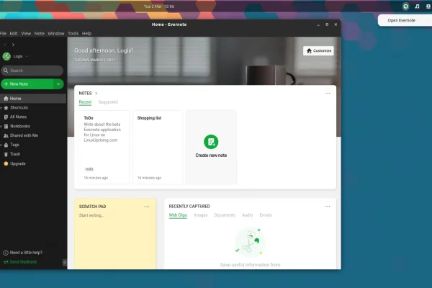Click the Customize button
The image size is (432, 288).
[x=318, y=50]
